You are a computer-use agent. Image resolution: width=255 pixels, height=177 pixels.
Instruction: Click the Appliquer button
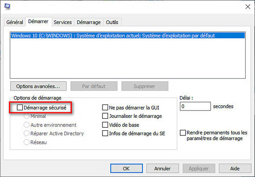[199, 168]
